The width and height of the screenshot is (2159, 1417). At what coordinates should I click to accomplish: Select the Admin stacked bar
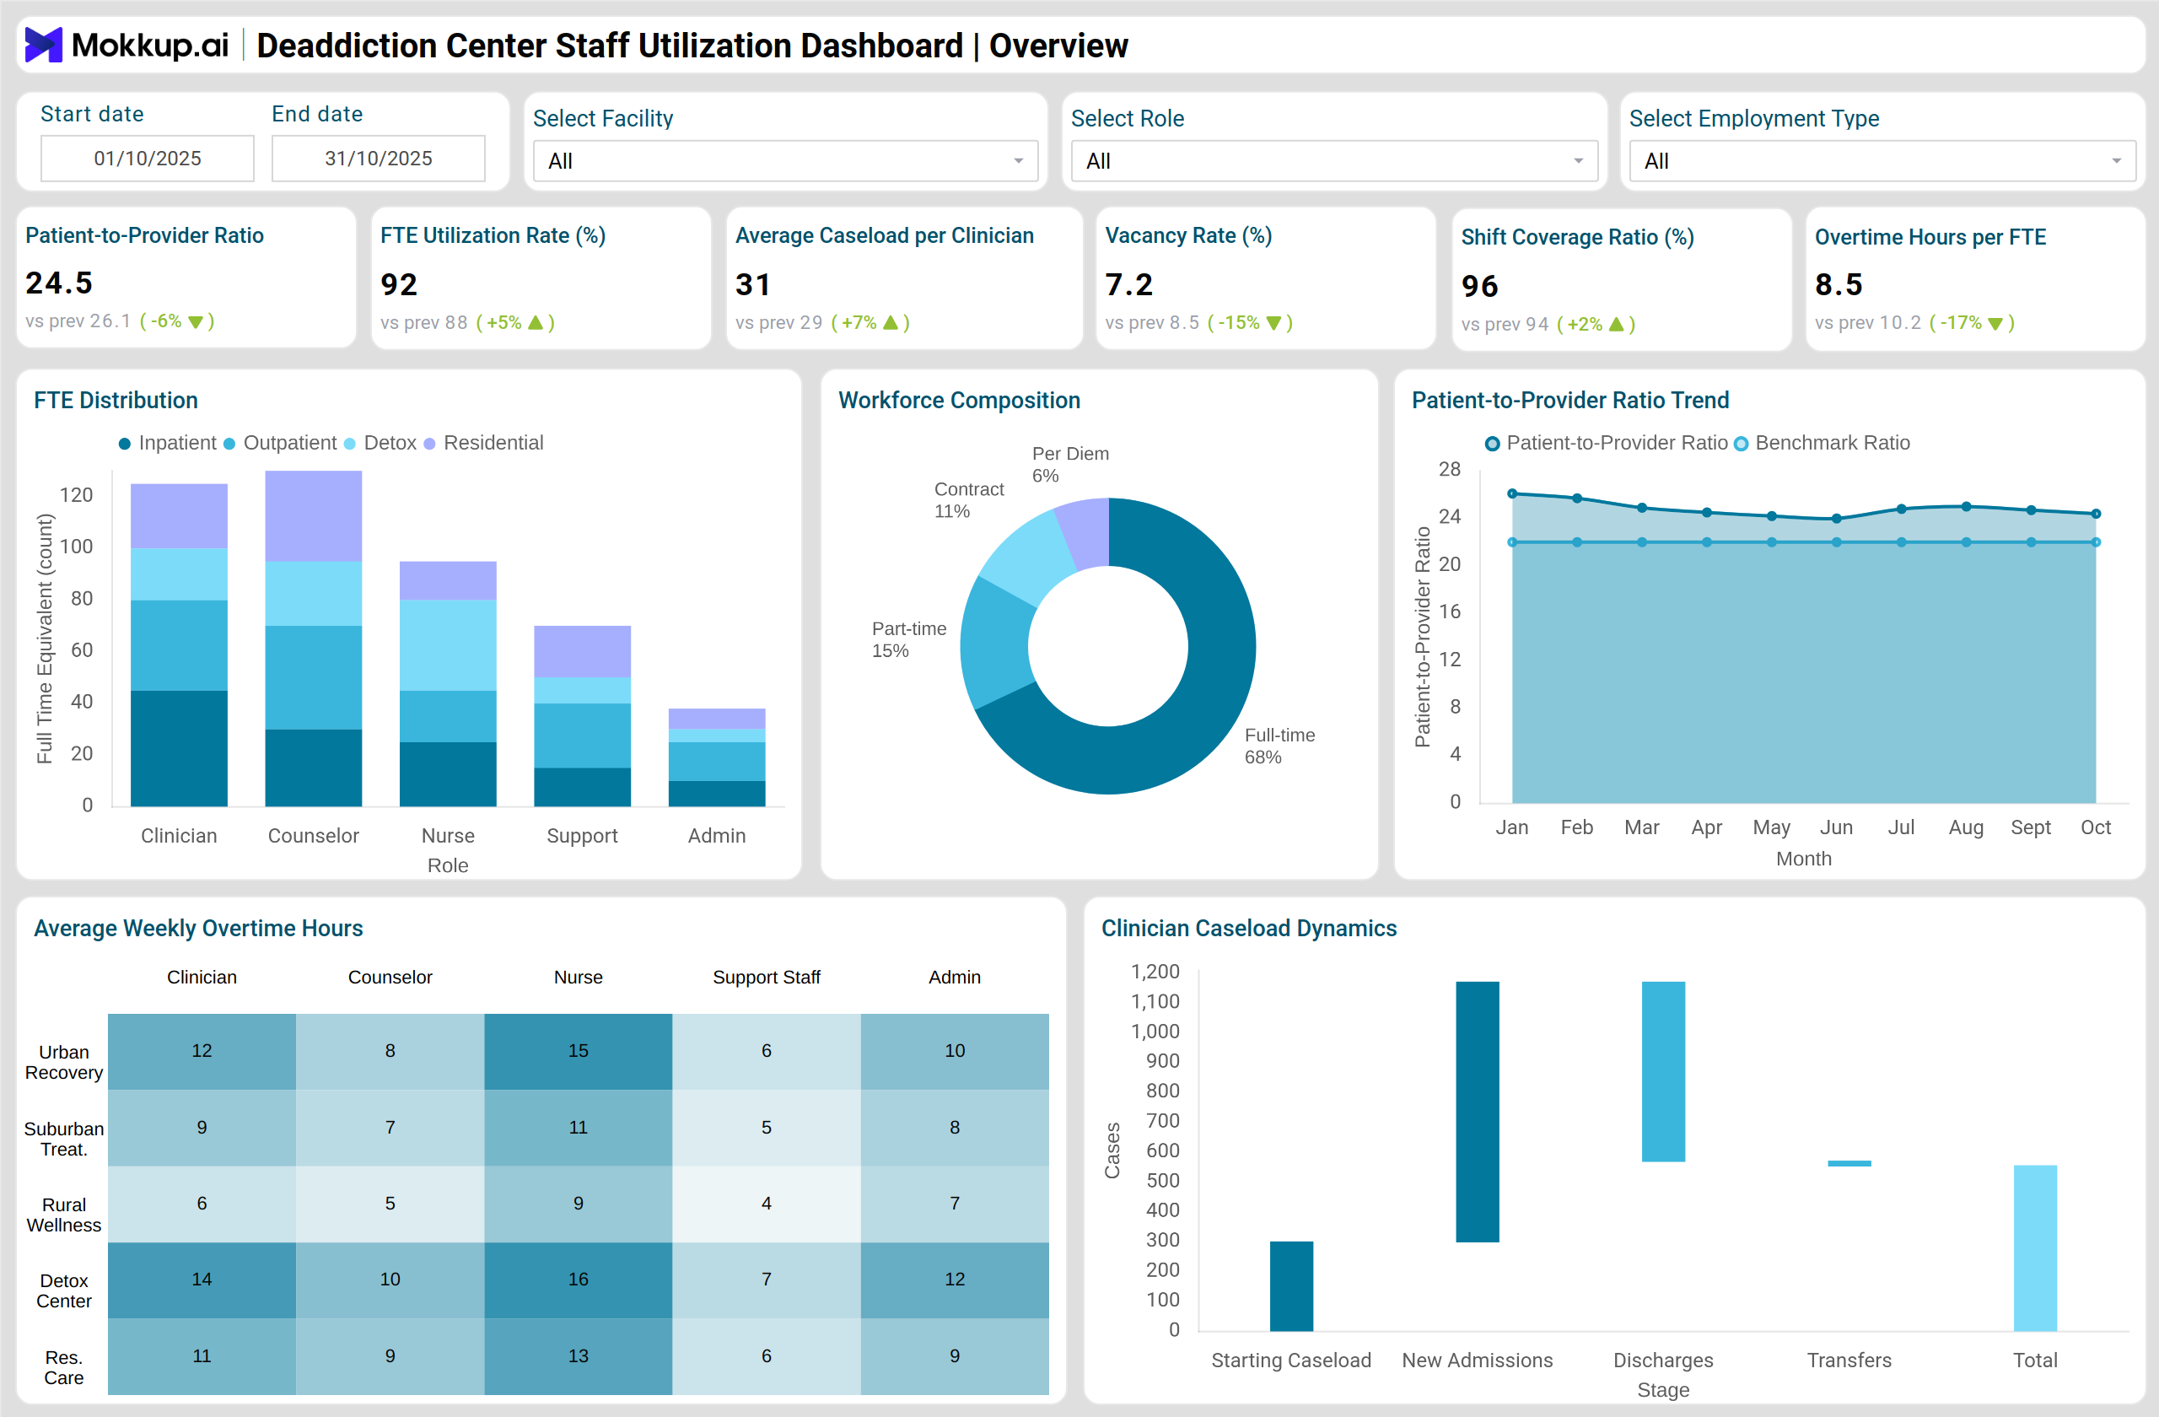tap(717, 757)
